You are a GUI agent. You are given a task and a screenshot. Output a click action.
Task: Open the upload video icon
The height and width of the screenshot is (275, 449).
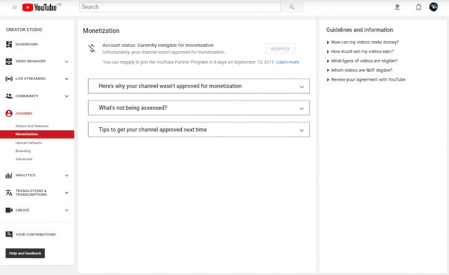397,7
